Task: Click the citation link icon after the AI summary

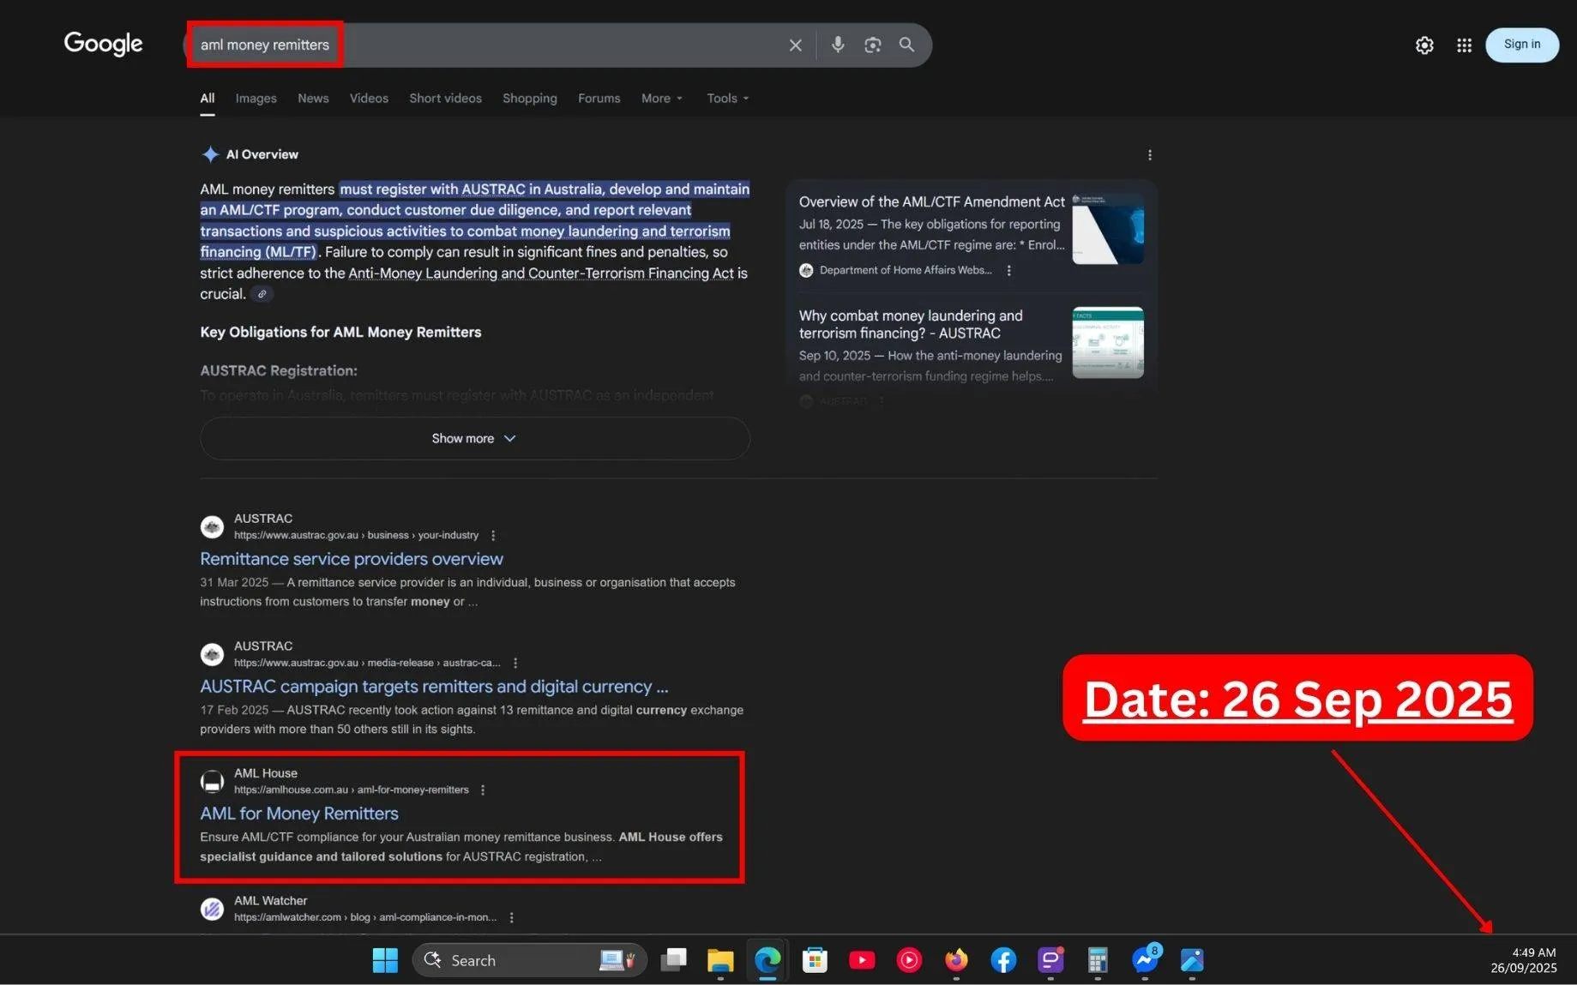Action: 262,294
